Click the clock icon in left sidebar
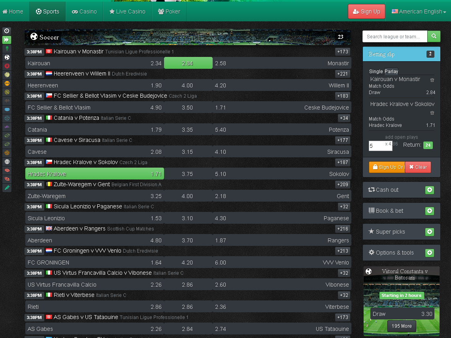The image size is (451, 338). [7, 31]
